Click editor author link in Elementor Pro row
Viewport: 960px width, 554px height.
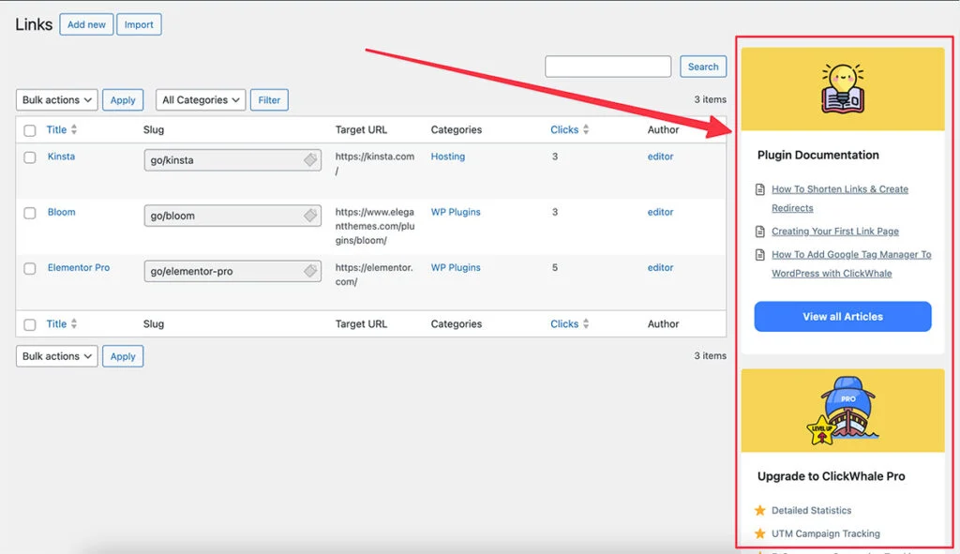[x=660, y=267]
